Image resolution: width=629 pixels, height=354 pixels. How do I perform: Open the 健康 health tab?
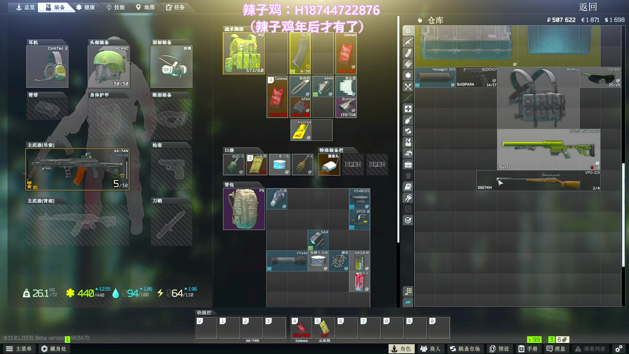86,7
